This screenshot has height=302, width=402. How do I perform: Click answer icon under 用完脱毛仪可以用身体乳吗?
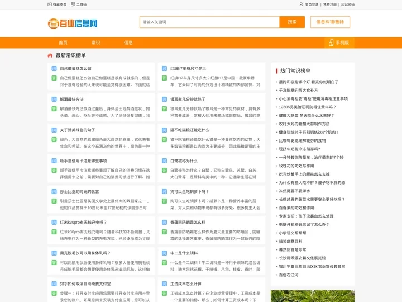pos(54,262)
